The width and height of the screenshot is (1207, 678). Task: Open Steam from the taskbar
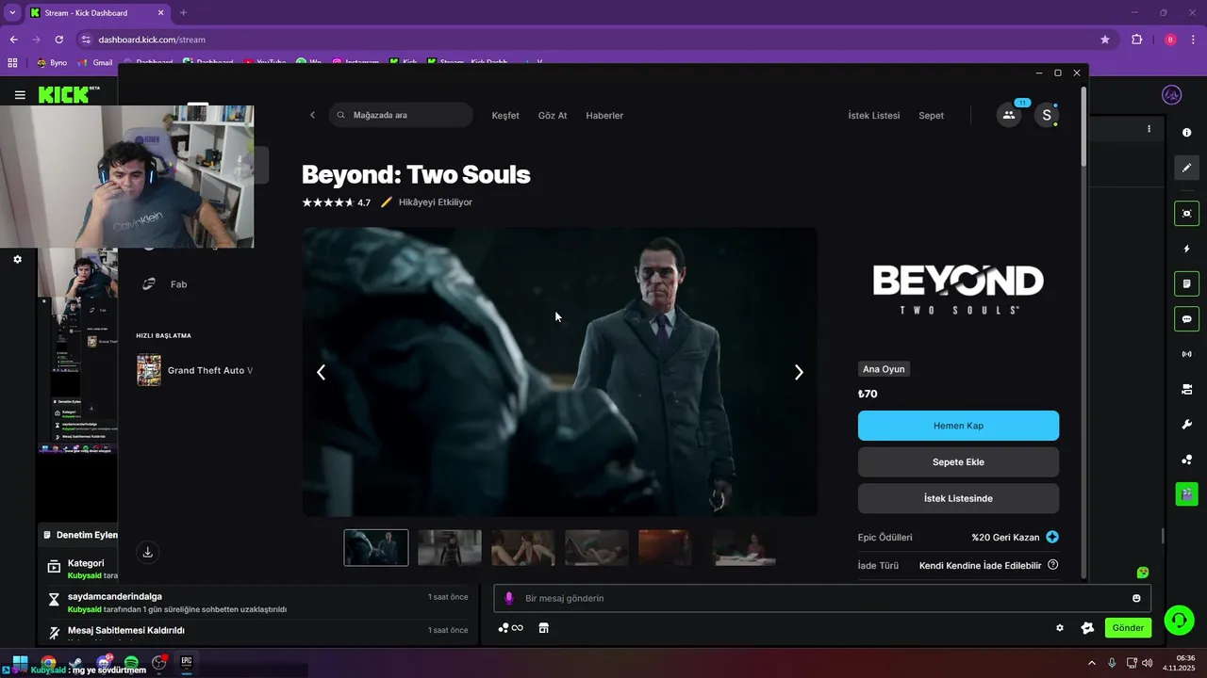pyautogui.click(x=75, y=663)
